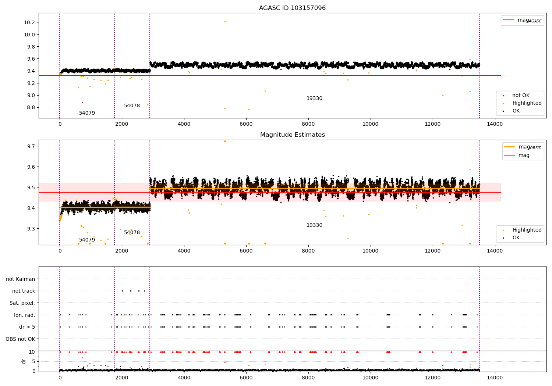Click the 'AGASC ID 103157096' plot title
Viewport: 552px width, 386px height.
point(292,8)
